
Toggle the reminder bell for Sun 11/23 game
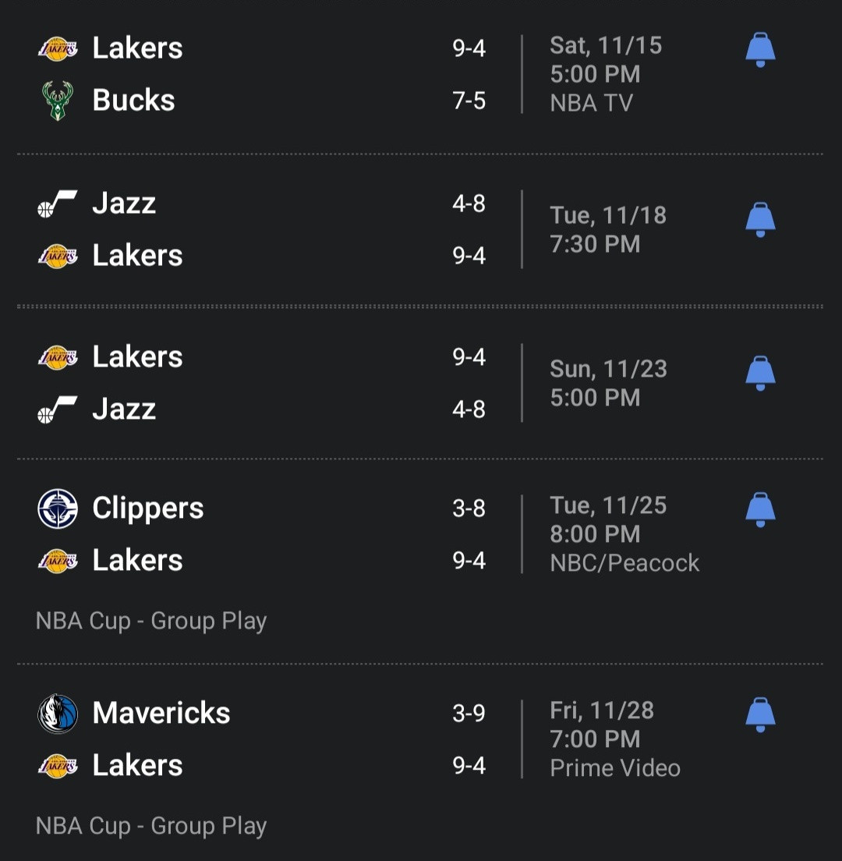pos(760,374)
